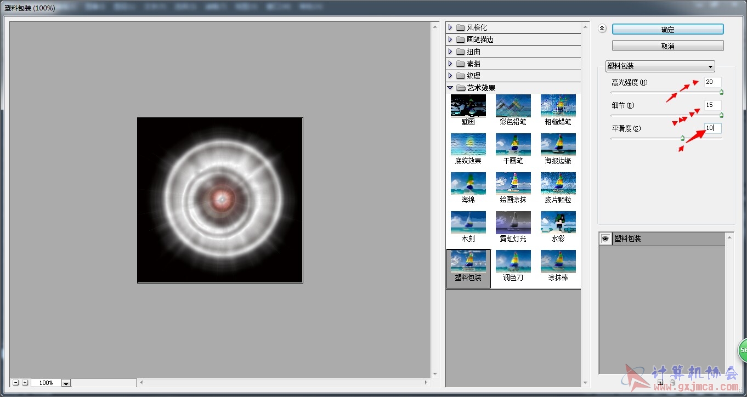Viewport: 747px width, 397px height.
Task: Click the 细节 value field
Action: (x=712, y=105)
